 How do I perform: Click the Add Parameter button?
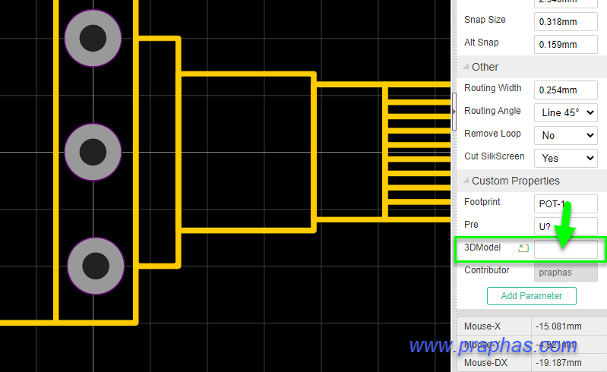[532, 296]
